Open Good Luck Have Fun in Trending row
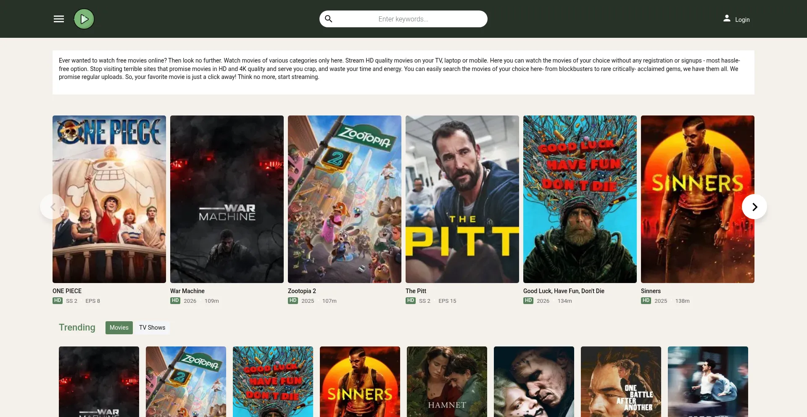 (x=273, y=382)
